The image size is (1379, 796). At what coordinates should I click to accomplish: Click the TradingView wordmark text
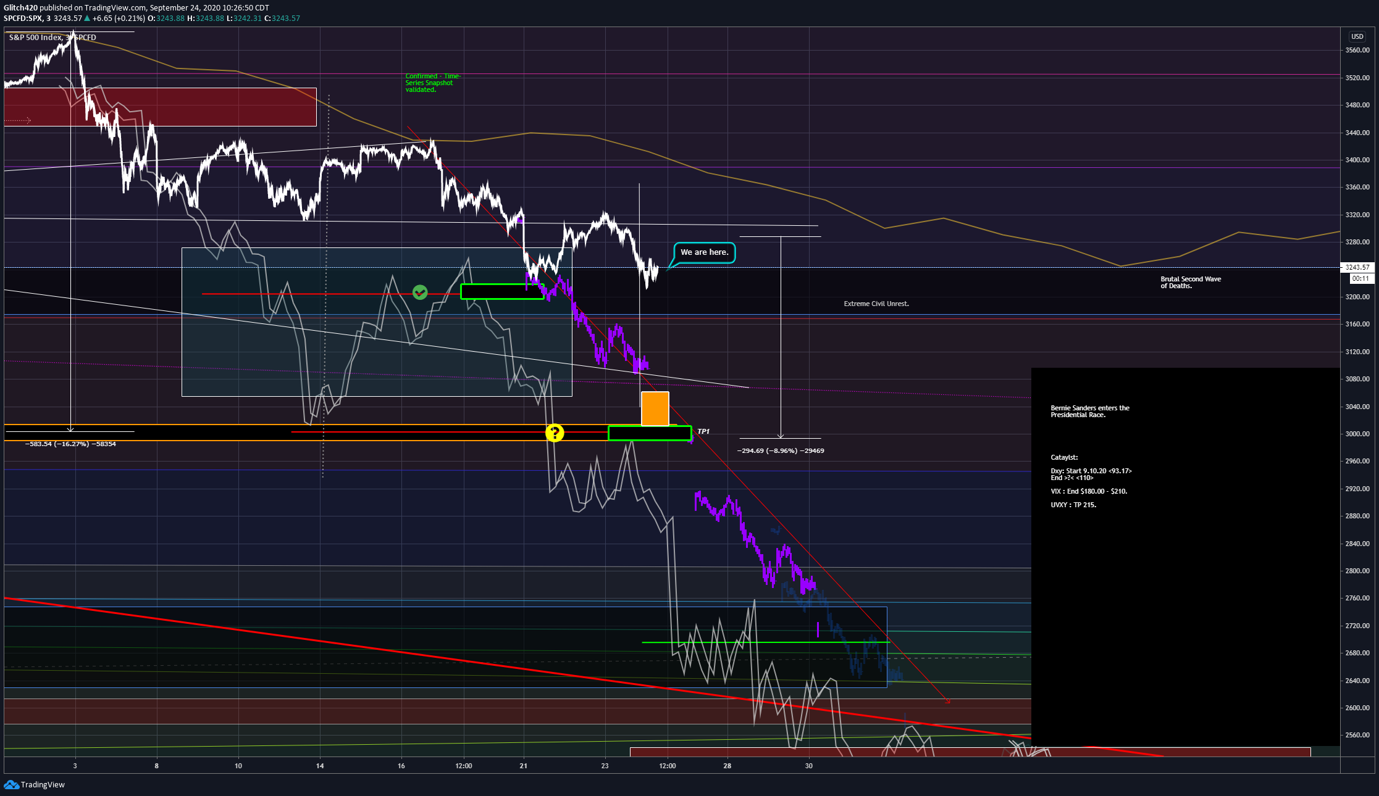pos(43,785)
